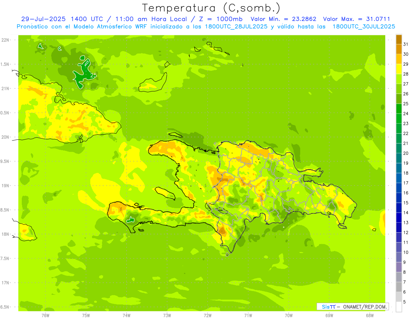Click the yellow swatch between 28 and 29

coord(399,69)
